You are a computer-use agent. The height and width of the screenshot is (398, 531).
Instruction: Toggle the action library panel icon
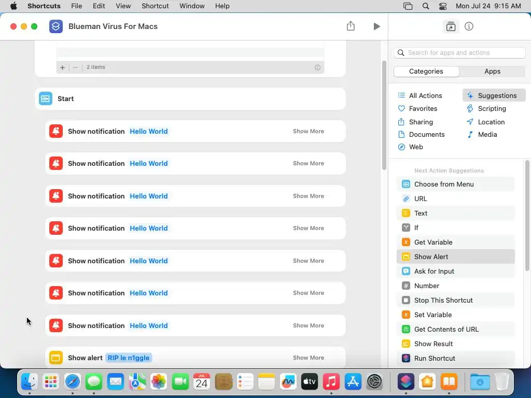451,26
